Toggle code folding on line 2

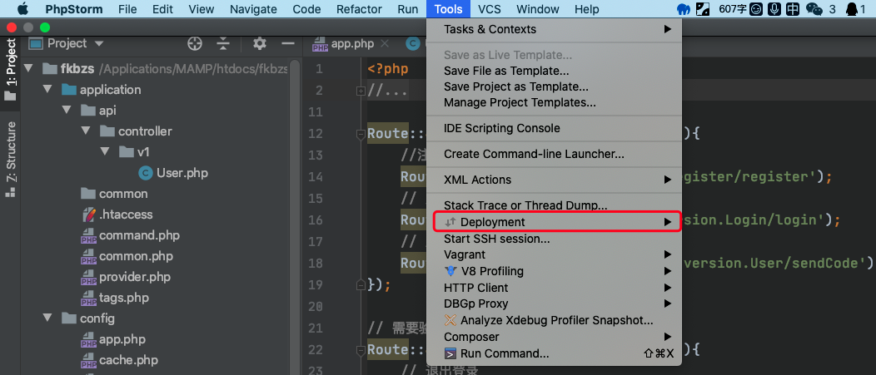point(360,90)
